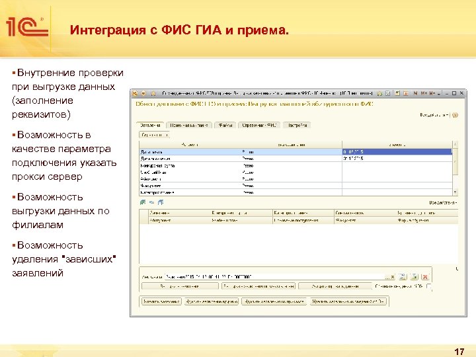Click the first green icon below filter table
This screenshot has height=357, width=476.
143,202
